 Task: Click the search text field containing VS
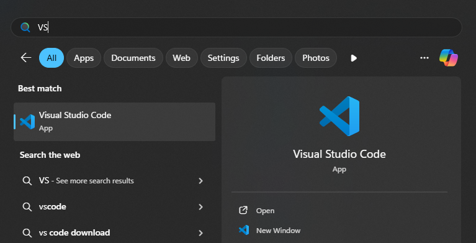(x=236, y=27)
